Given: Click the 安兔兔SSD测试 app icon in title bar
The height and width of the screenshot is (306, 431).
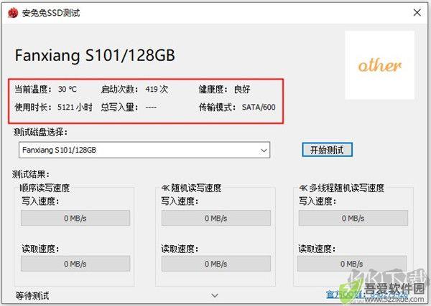Looking at the screenshot, I should (13, 13).
